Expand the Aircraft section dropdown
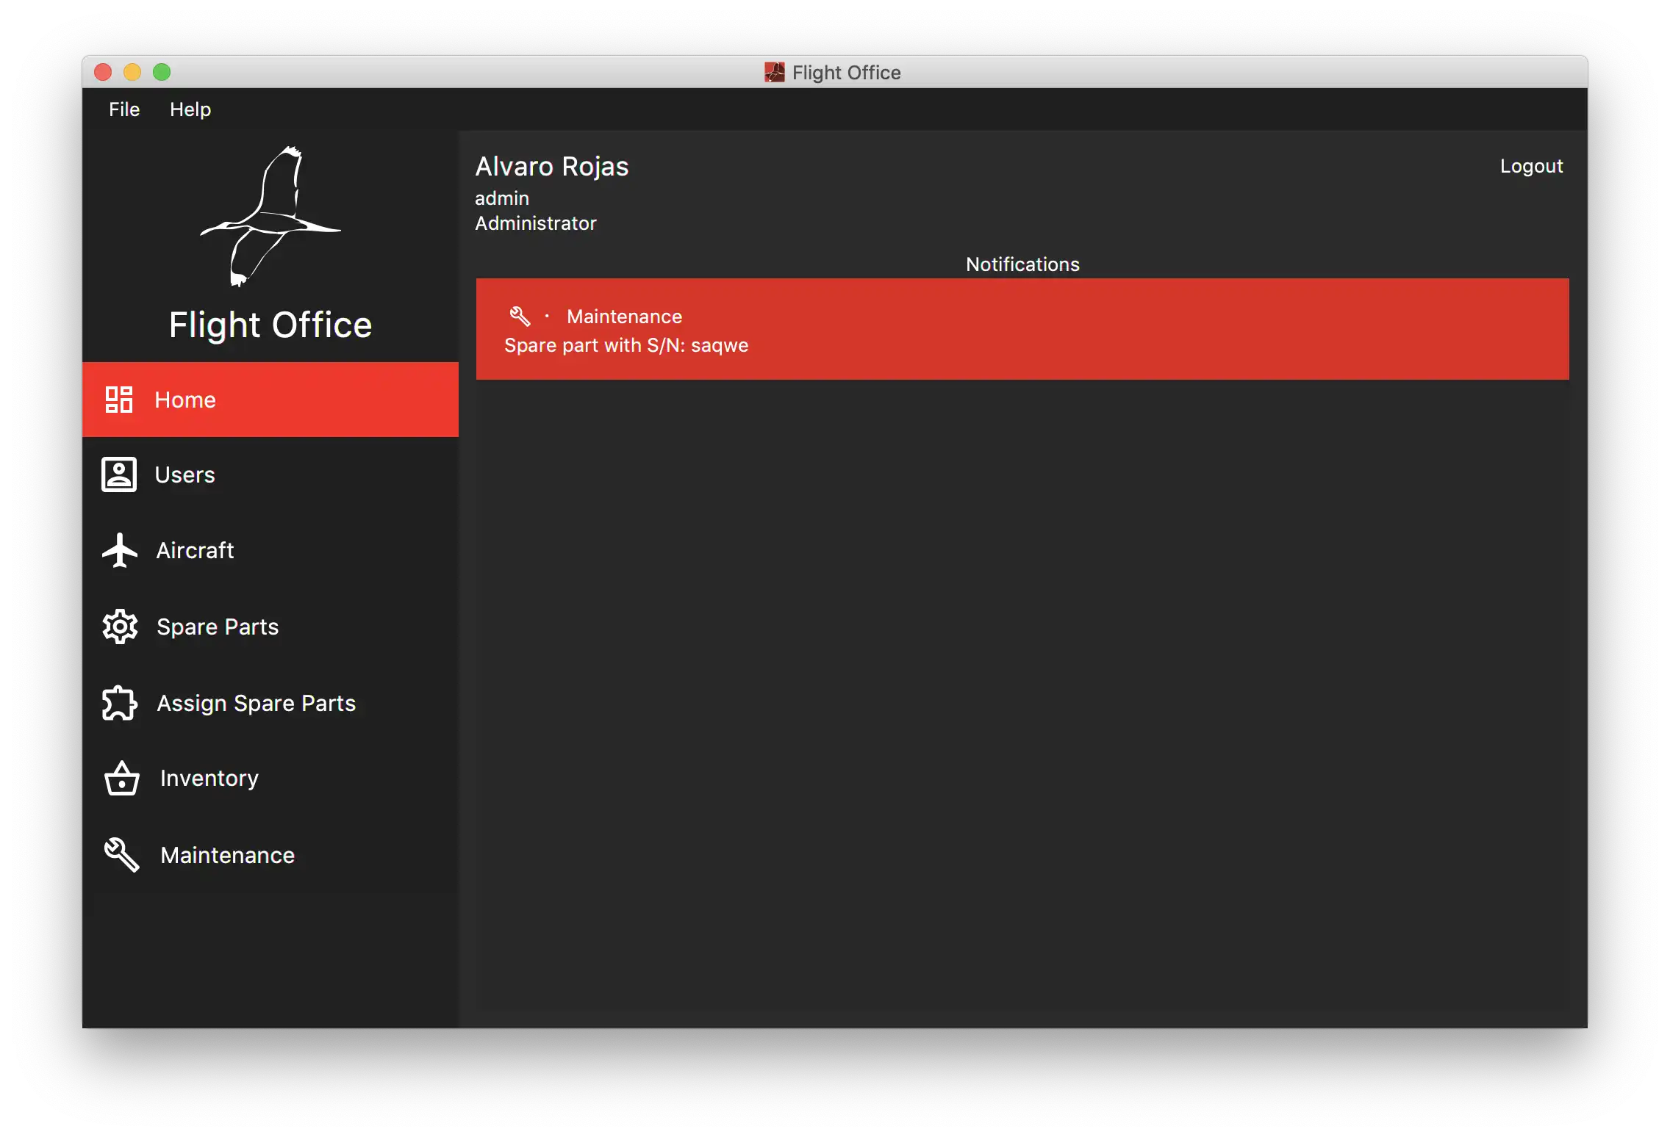 pos(194,550)
